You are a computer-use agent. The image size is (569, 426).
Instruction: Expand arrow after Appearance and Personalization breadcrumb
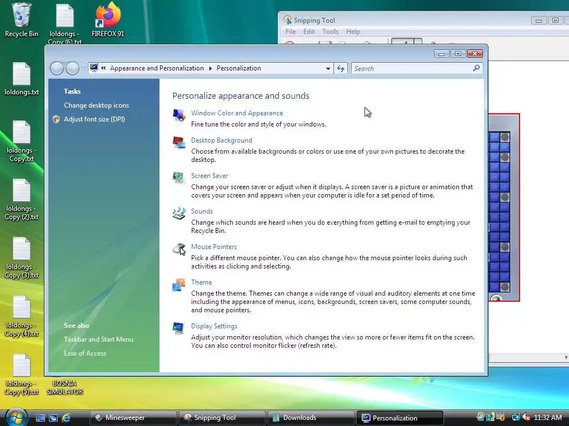coord(210,68)
